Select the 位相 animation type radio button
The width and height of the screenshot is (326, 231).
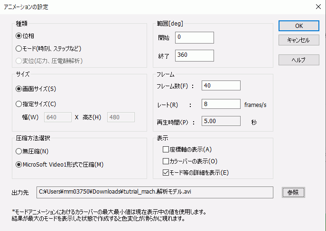19,36
